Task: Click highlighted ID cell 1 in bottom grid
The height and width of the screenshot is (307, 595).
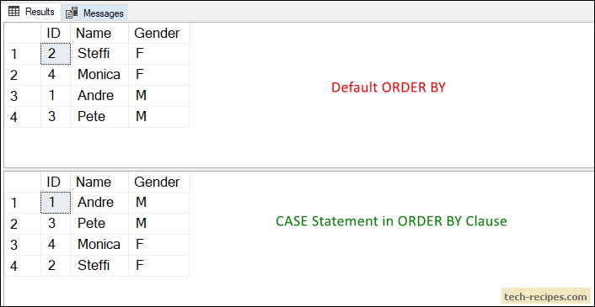Action: tap(56, 203)
